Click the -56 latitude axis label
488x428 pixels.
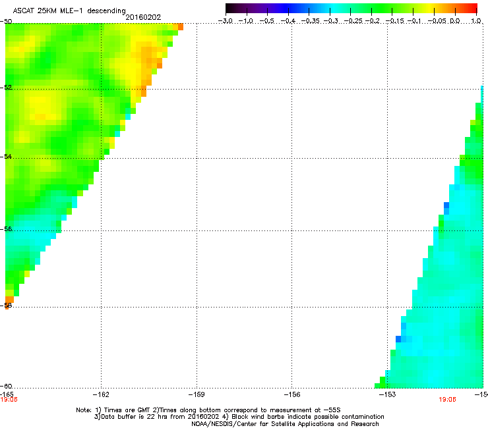[x=6, y=228]
